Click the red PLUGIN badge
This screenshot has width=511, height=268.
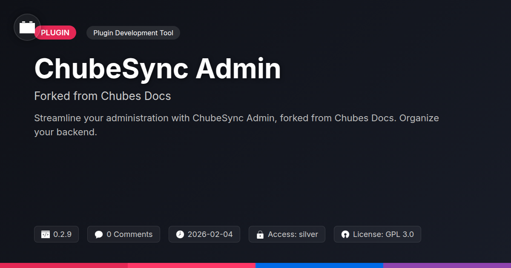coord(55,33)
